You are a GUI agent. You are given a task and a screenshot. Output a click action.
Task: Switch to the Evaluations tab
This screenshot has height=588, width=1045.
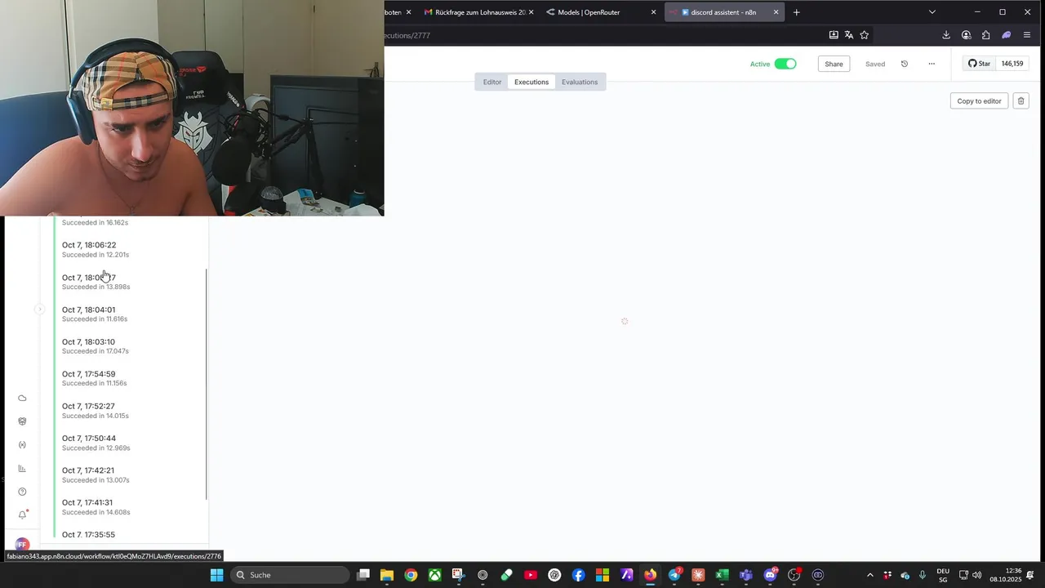click(x=580, y=82)
